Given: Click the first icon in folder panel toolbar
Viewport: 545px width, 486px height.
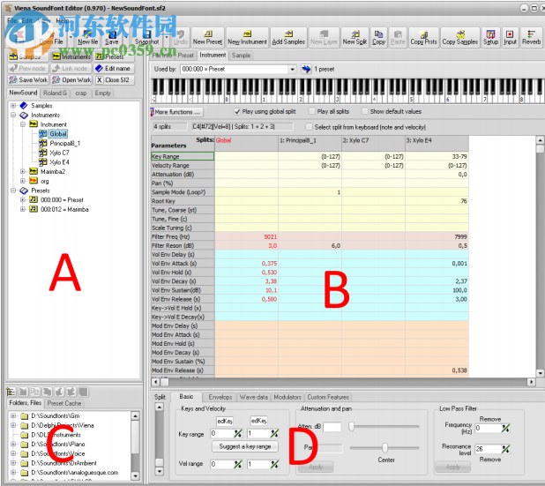Looking at the screenshot, I should (x=11, y=392).
